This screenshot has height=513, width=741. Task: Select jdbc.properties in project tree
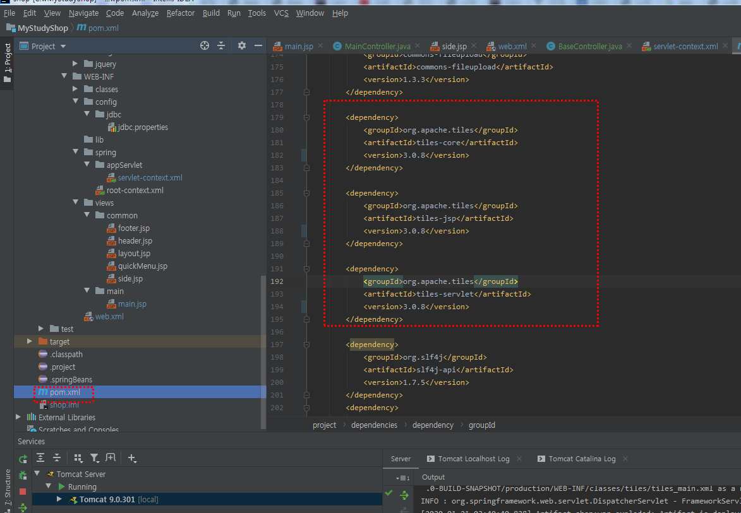[138, 127]
